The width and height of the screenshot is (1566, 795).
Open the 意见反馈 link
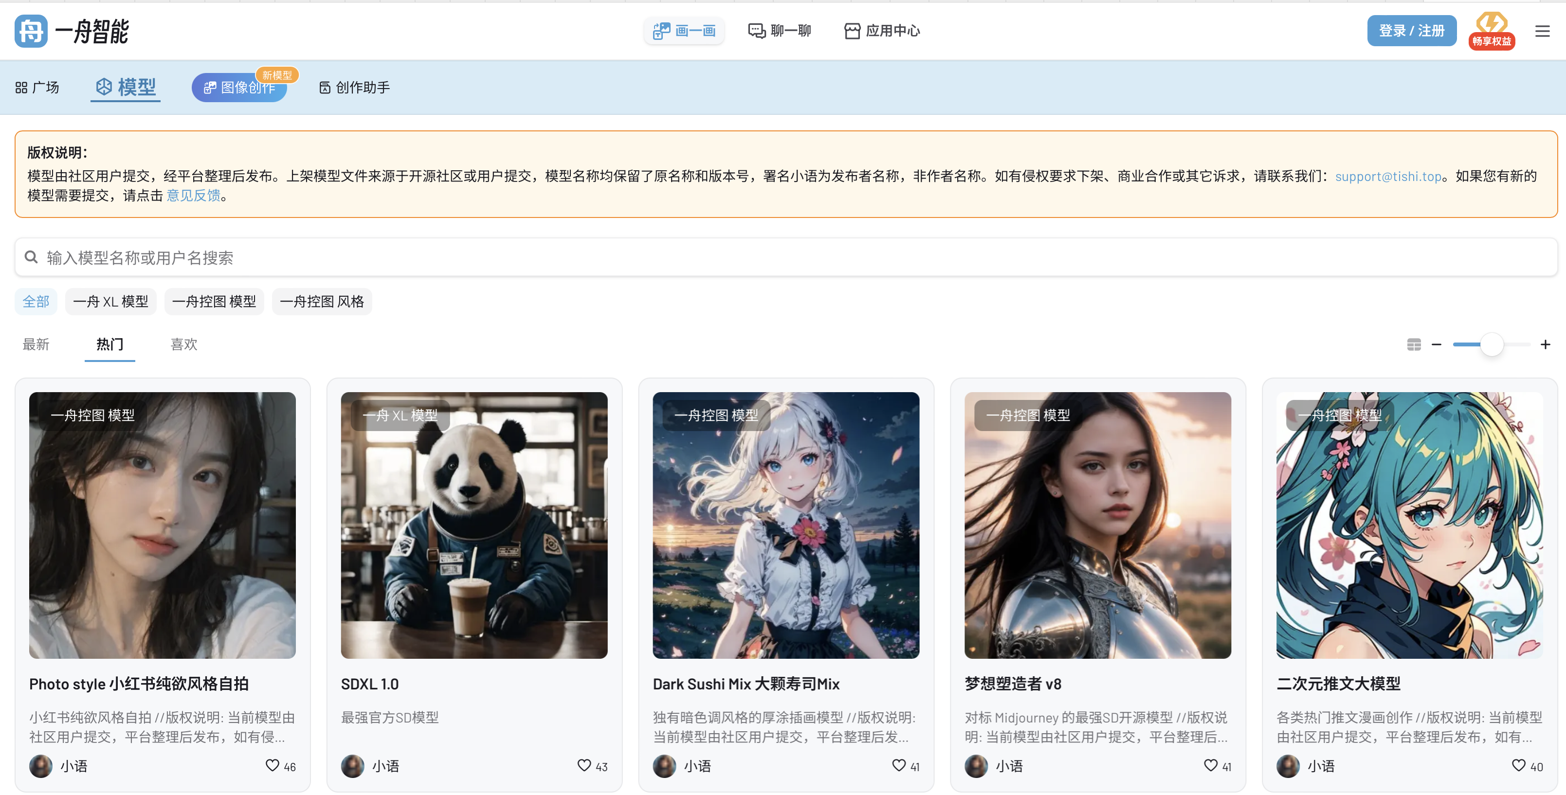click(193, 196)
